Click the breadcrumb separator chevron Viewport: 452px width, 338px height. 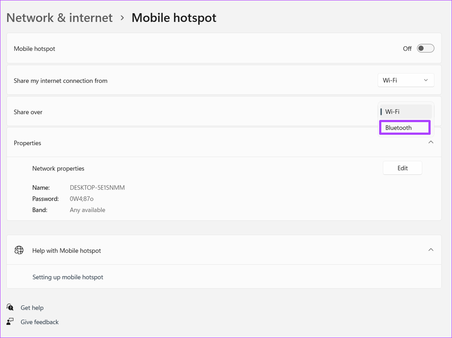pyautogui.click(x=122, y=18)
